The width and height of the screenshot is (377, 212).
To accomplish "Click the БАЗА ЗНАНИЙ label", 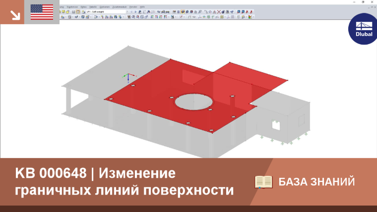I will (316, 182).
